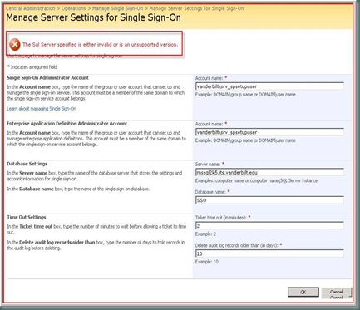Click Single Sign-On Administrator Account heading
This screenshot has width=360, height=310.
pyautogui.click(x=47, y=78)
